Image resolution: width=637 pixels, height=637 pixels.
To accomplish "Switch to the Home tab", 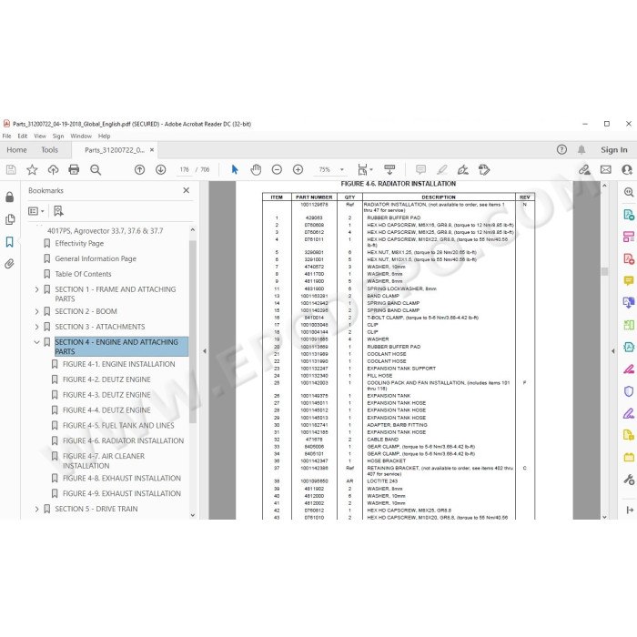I will pos(16,150).
